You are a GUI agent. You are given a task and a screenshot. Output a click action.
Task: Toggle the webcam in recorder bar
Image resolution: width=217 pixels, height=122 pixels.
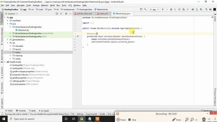204,119
